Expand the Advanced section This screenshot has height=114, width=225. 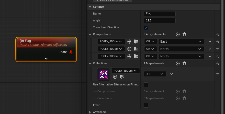click(90, 112)
